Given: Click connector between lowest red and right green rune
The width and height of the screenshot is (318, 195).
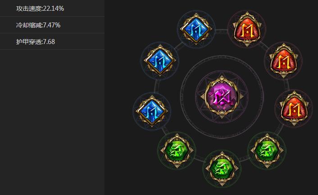Looking at the screenshot, I should coord(280,129).
